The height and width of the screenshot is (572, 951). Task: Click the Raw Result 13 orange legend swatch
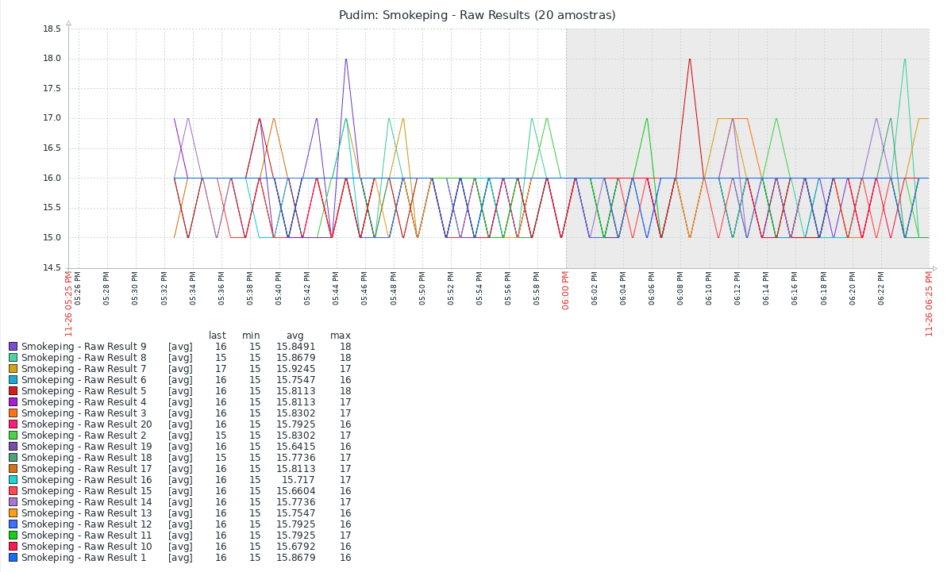(x=13, y=513)
